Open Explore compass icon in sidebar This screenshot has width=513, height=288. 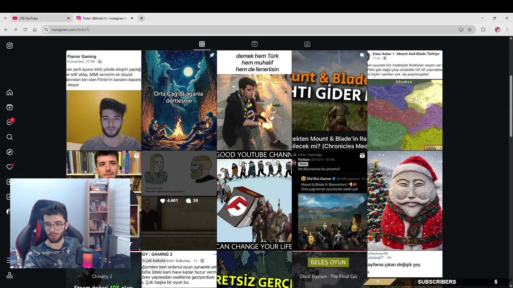[10, 152]
